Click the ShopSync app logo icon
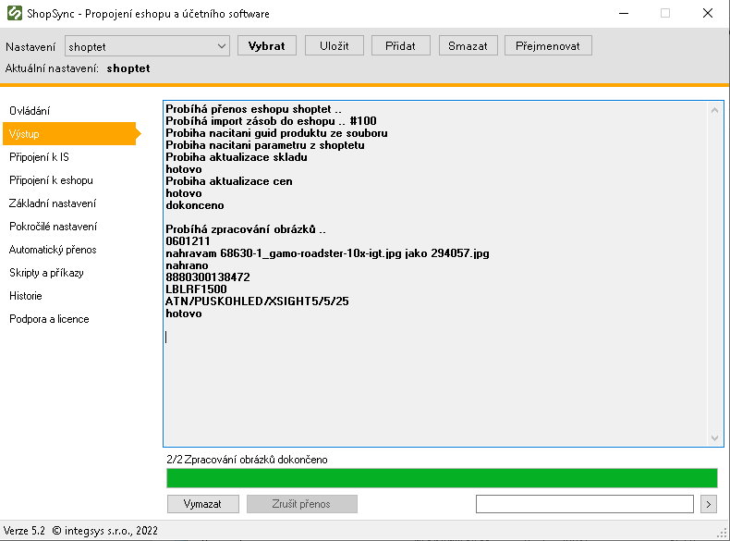This screenshot has height=541, width=730. [x=15, y=13]
